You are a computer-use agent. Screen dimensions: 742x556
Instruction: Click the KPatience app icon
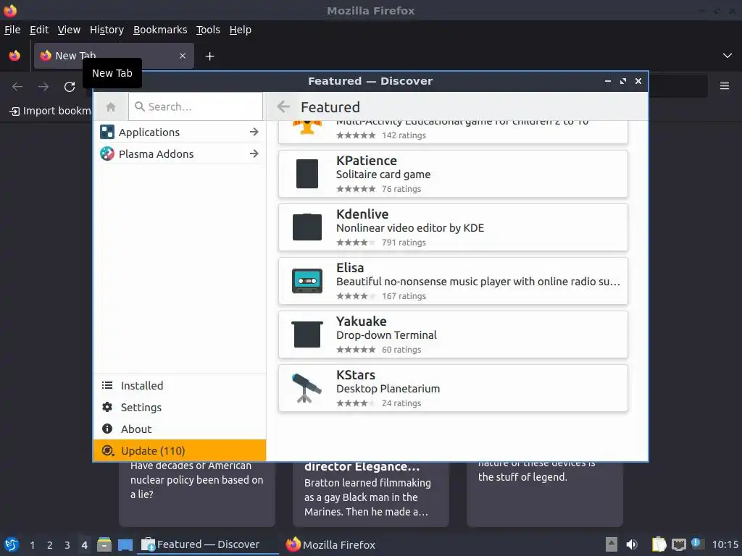tap(307, 174)
